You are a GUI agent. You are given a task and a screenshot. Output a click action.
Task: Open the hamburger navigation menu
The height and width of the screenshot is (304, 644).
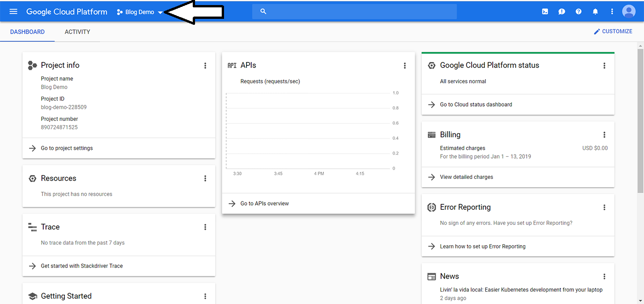13,11
